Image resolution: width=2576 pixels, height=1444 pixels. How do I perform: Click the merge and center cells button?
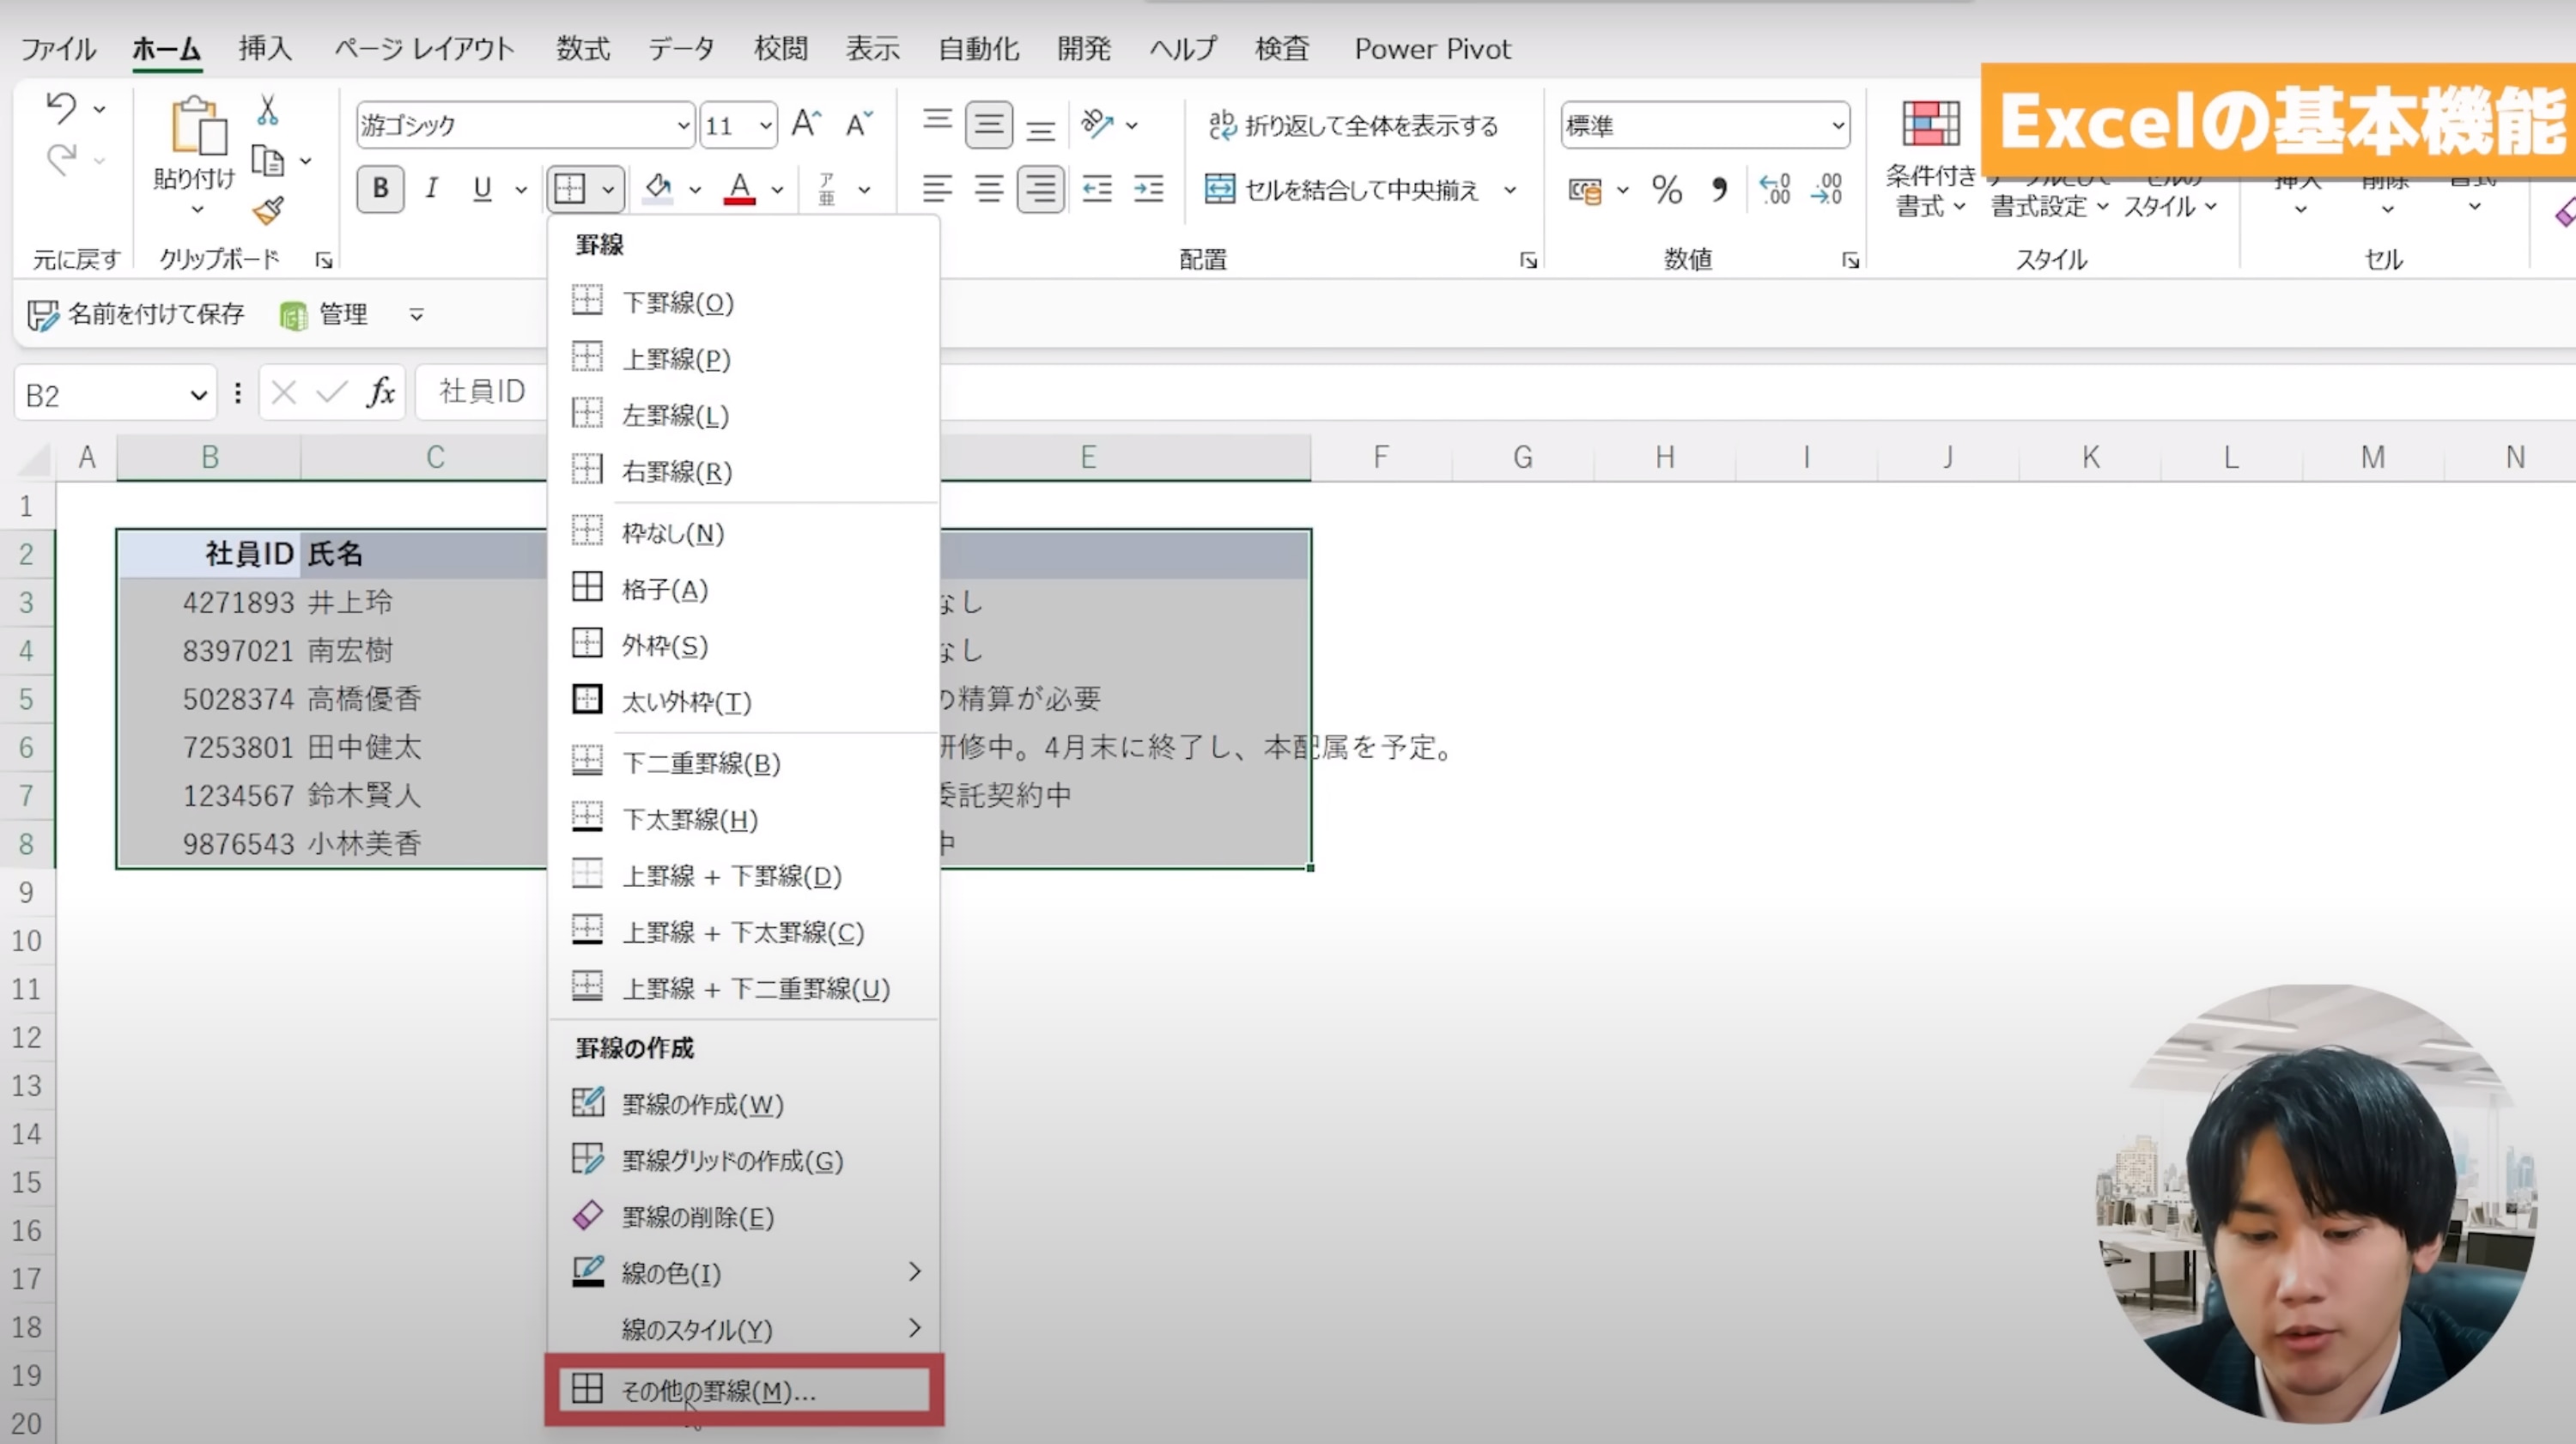[x=1343, y=189]
